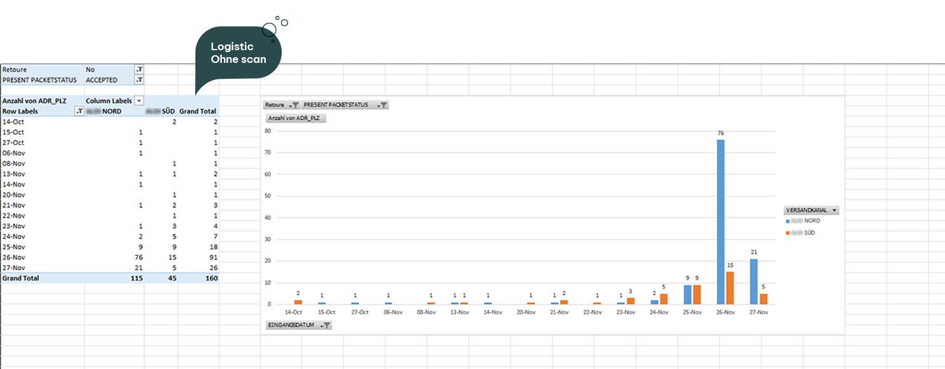Open PRESENT PACKETSTATUS chart field button

345,105
